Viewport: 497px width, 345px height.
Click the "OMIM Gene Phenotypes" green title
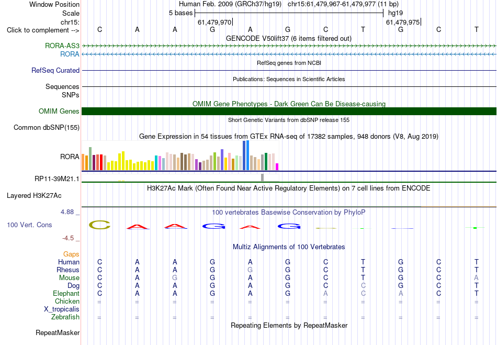289,104
